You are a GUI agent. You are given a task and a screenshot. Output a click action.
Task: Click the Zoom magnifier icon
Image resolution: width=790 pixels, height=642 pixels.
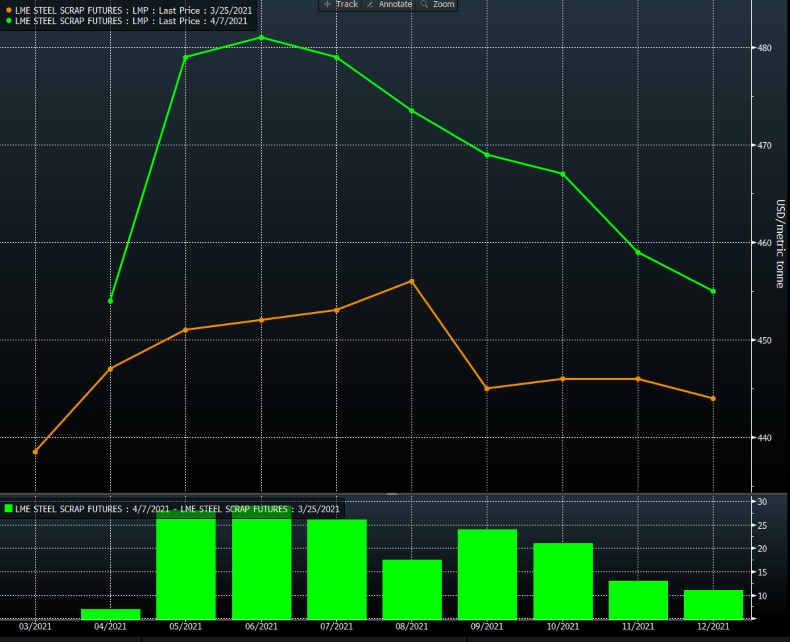[x=424, y=4]
